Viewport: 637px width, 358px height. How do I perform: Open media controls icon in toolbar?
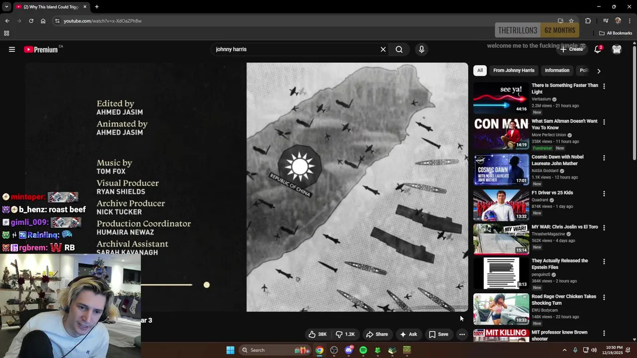(606, 21)
